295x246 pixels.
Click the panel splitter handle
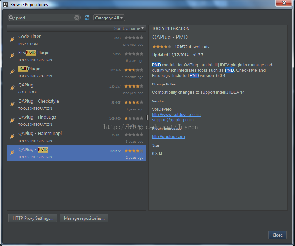pyautogui.click(x=147, y=118)
